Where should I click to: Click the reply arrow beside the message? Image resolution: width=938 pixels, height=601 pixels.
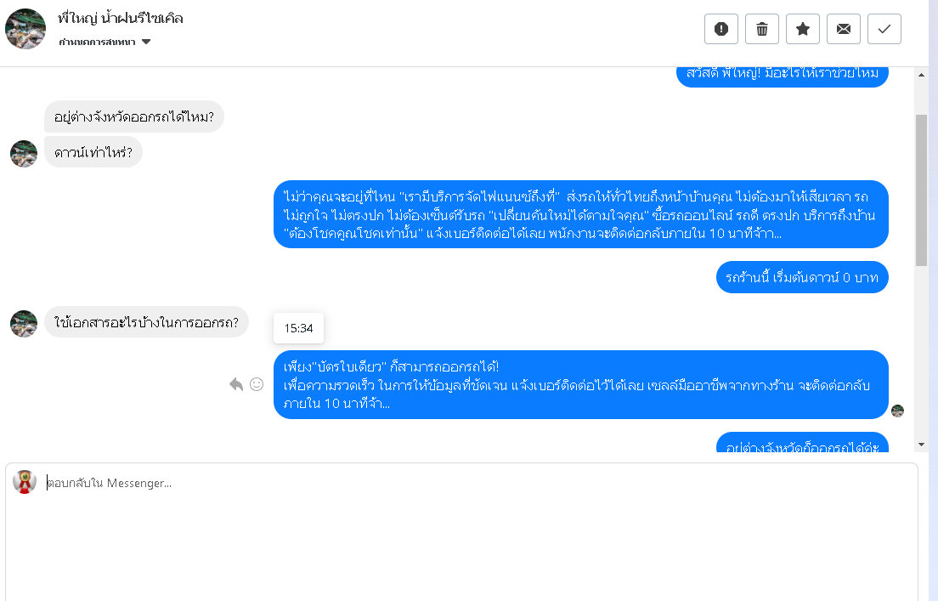click(x=236, y=384)
